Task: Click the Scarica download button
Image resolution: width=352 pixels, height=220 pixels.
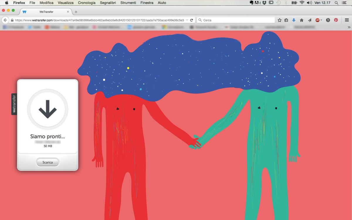Action: (x=48, y=162)
